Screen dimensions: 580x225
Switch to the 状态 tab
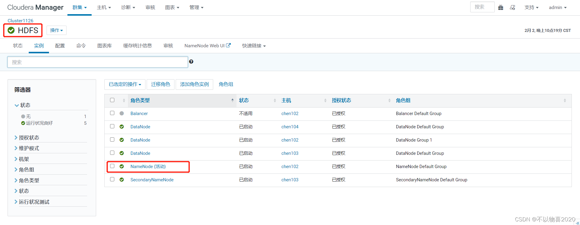(x=18, y=45)
